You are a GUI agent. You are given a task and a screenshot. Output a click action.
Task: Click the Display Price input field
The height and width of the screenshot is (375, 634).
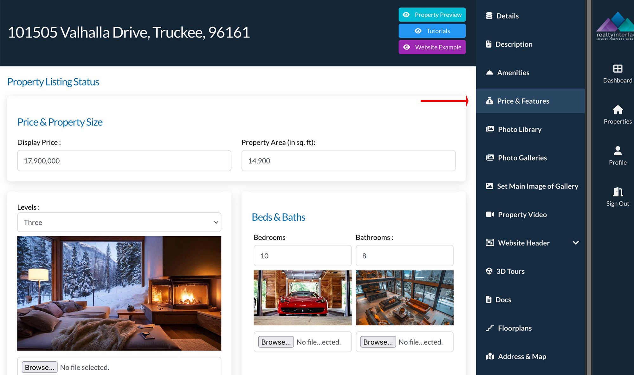pyautogui.click(x=124, y=161)
